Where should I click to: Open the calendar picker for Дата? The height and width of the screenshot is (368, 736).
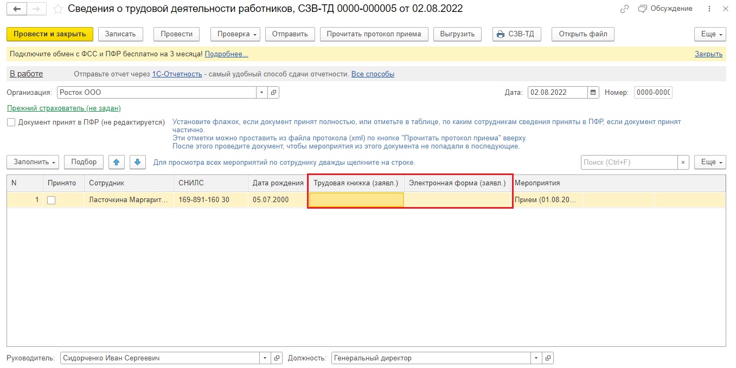(x=593, y=92)
